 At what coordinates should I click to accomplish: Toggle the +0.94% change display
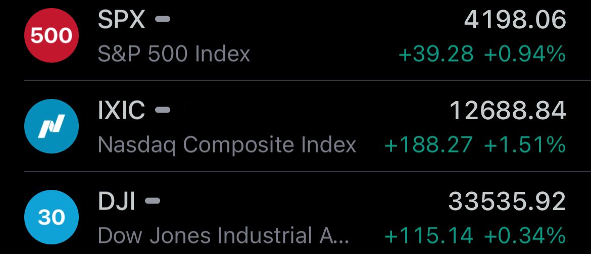(525, 54)
